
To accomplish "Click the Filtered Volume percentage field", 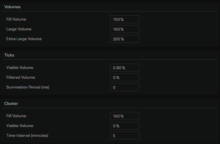I will [124, 77].
